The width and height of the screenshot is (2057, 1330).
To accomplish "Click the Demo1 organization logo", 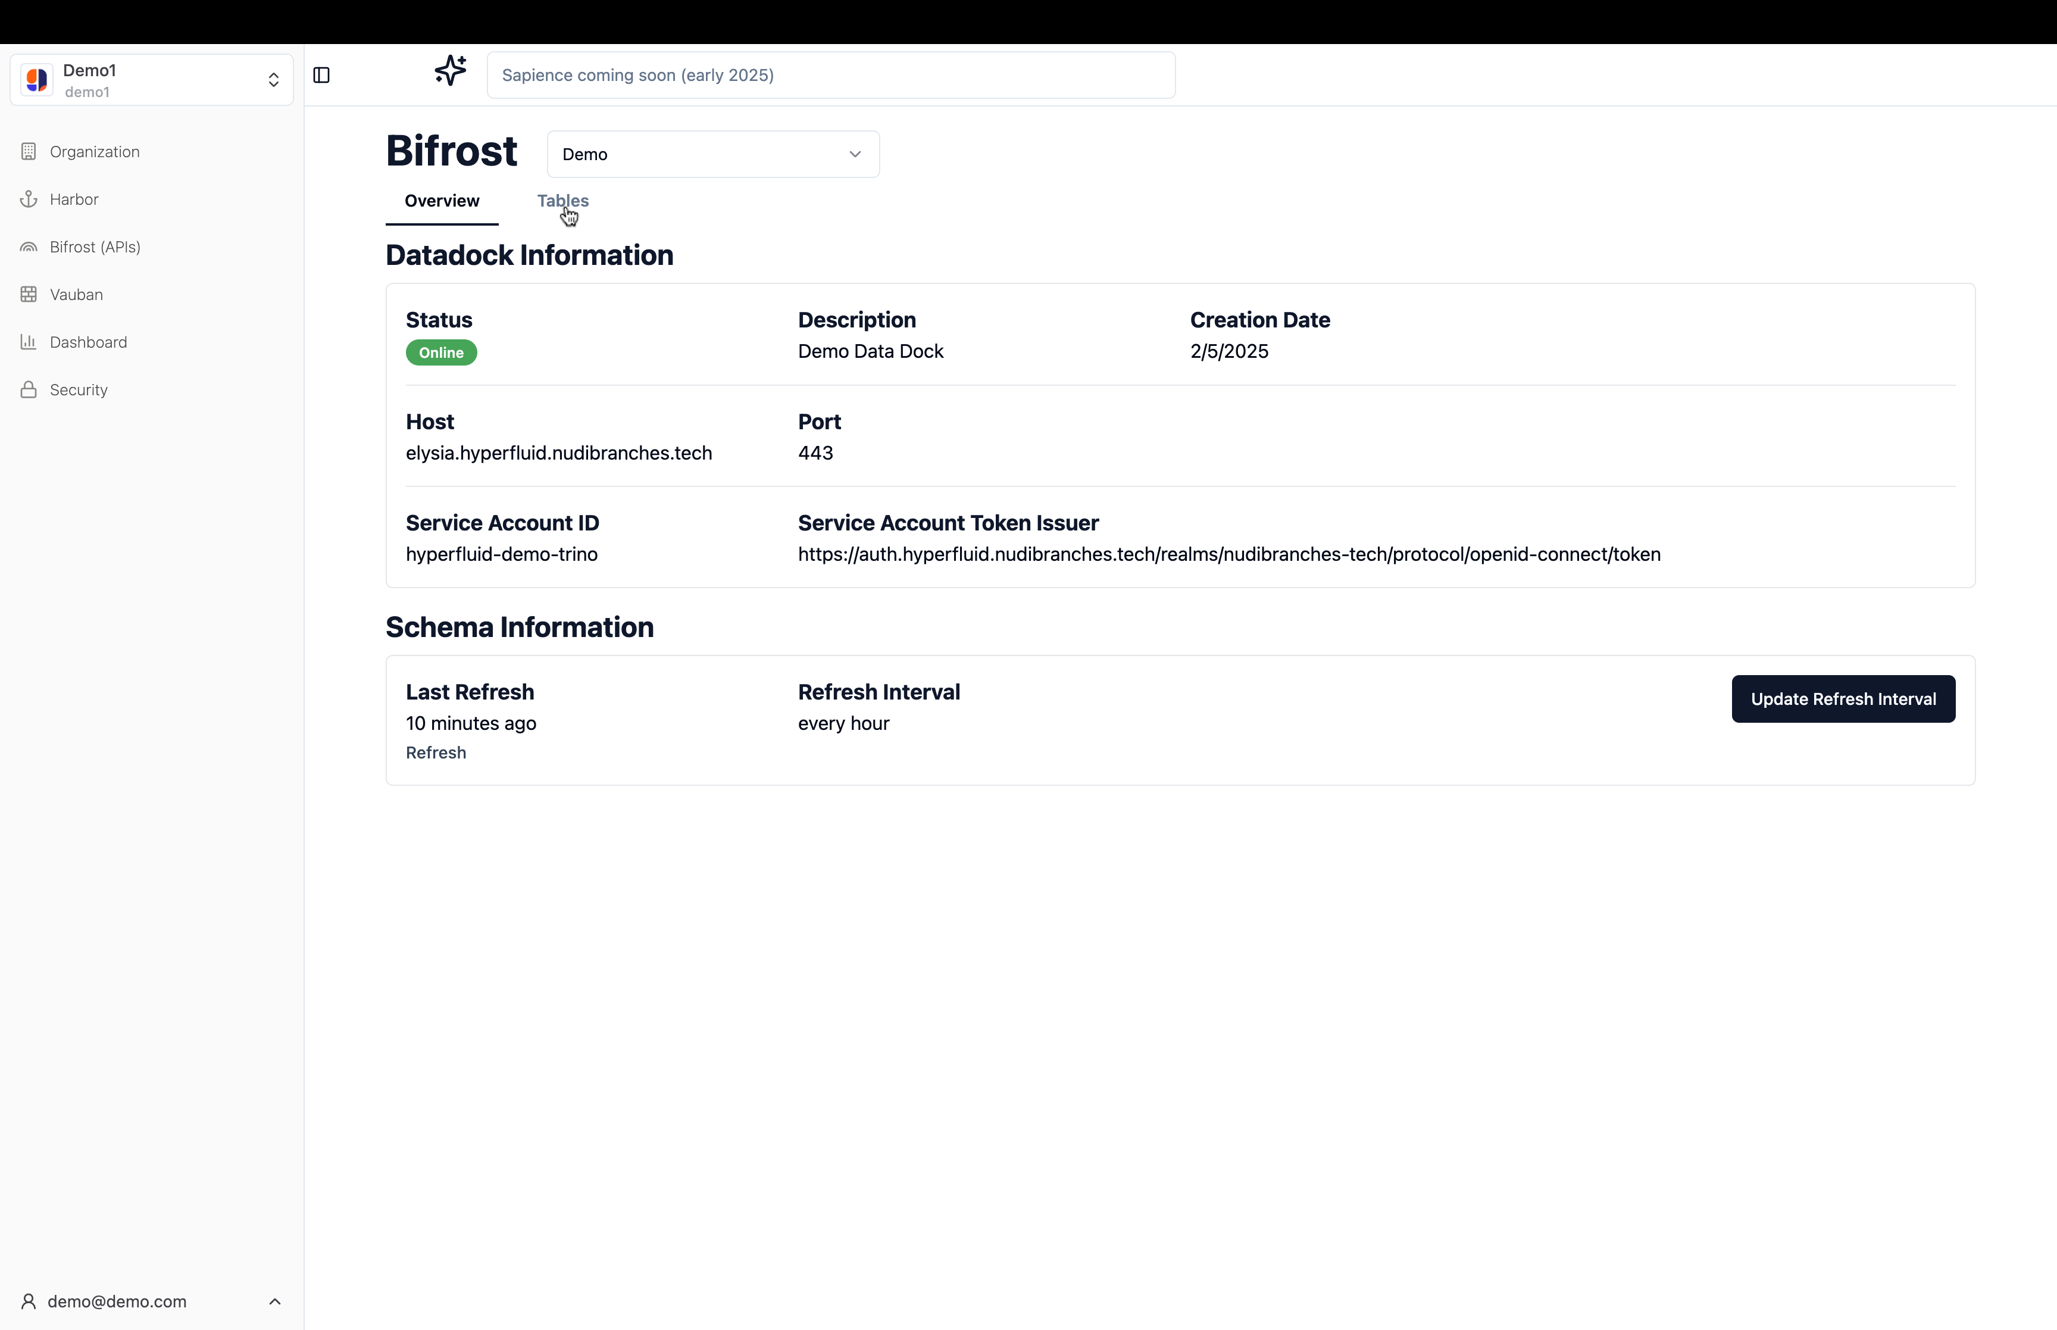I will pyautogui.click(x=37, y=79).
